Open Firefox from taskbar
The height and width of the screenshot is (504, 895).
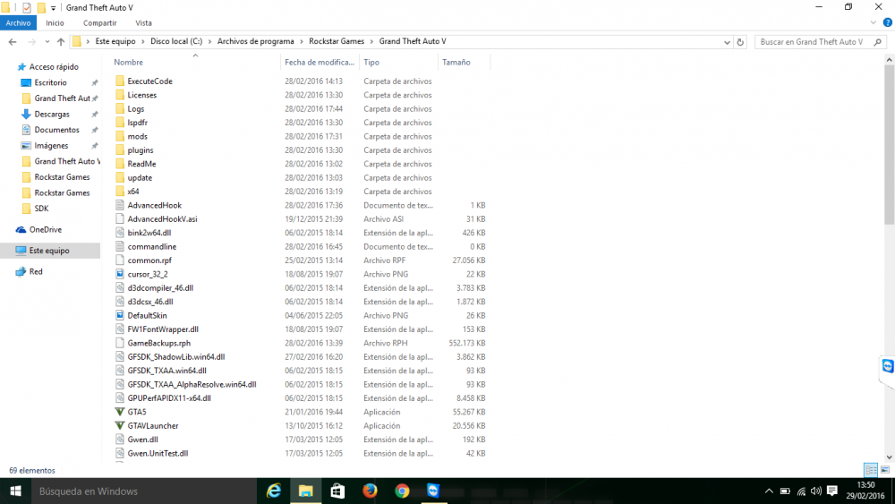pyautogui.click(x=370, y=491)
